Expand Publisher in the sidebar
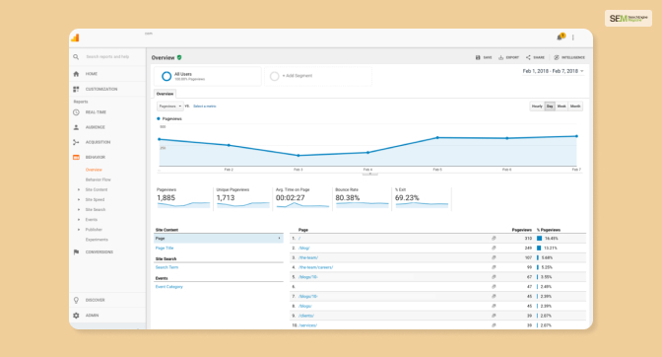This screenshot has width=662, height=357. (79, 230)
